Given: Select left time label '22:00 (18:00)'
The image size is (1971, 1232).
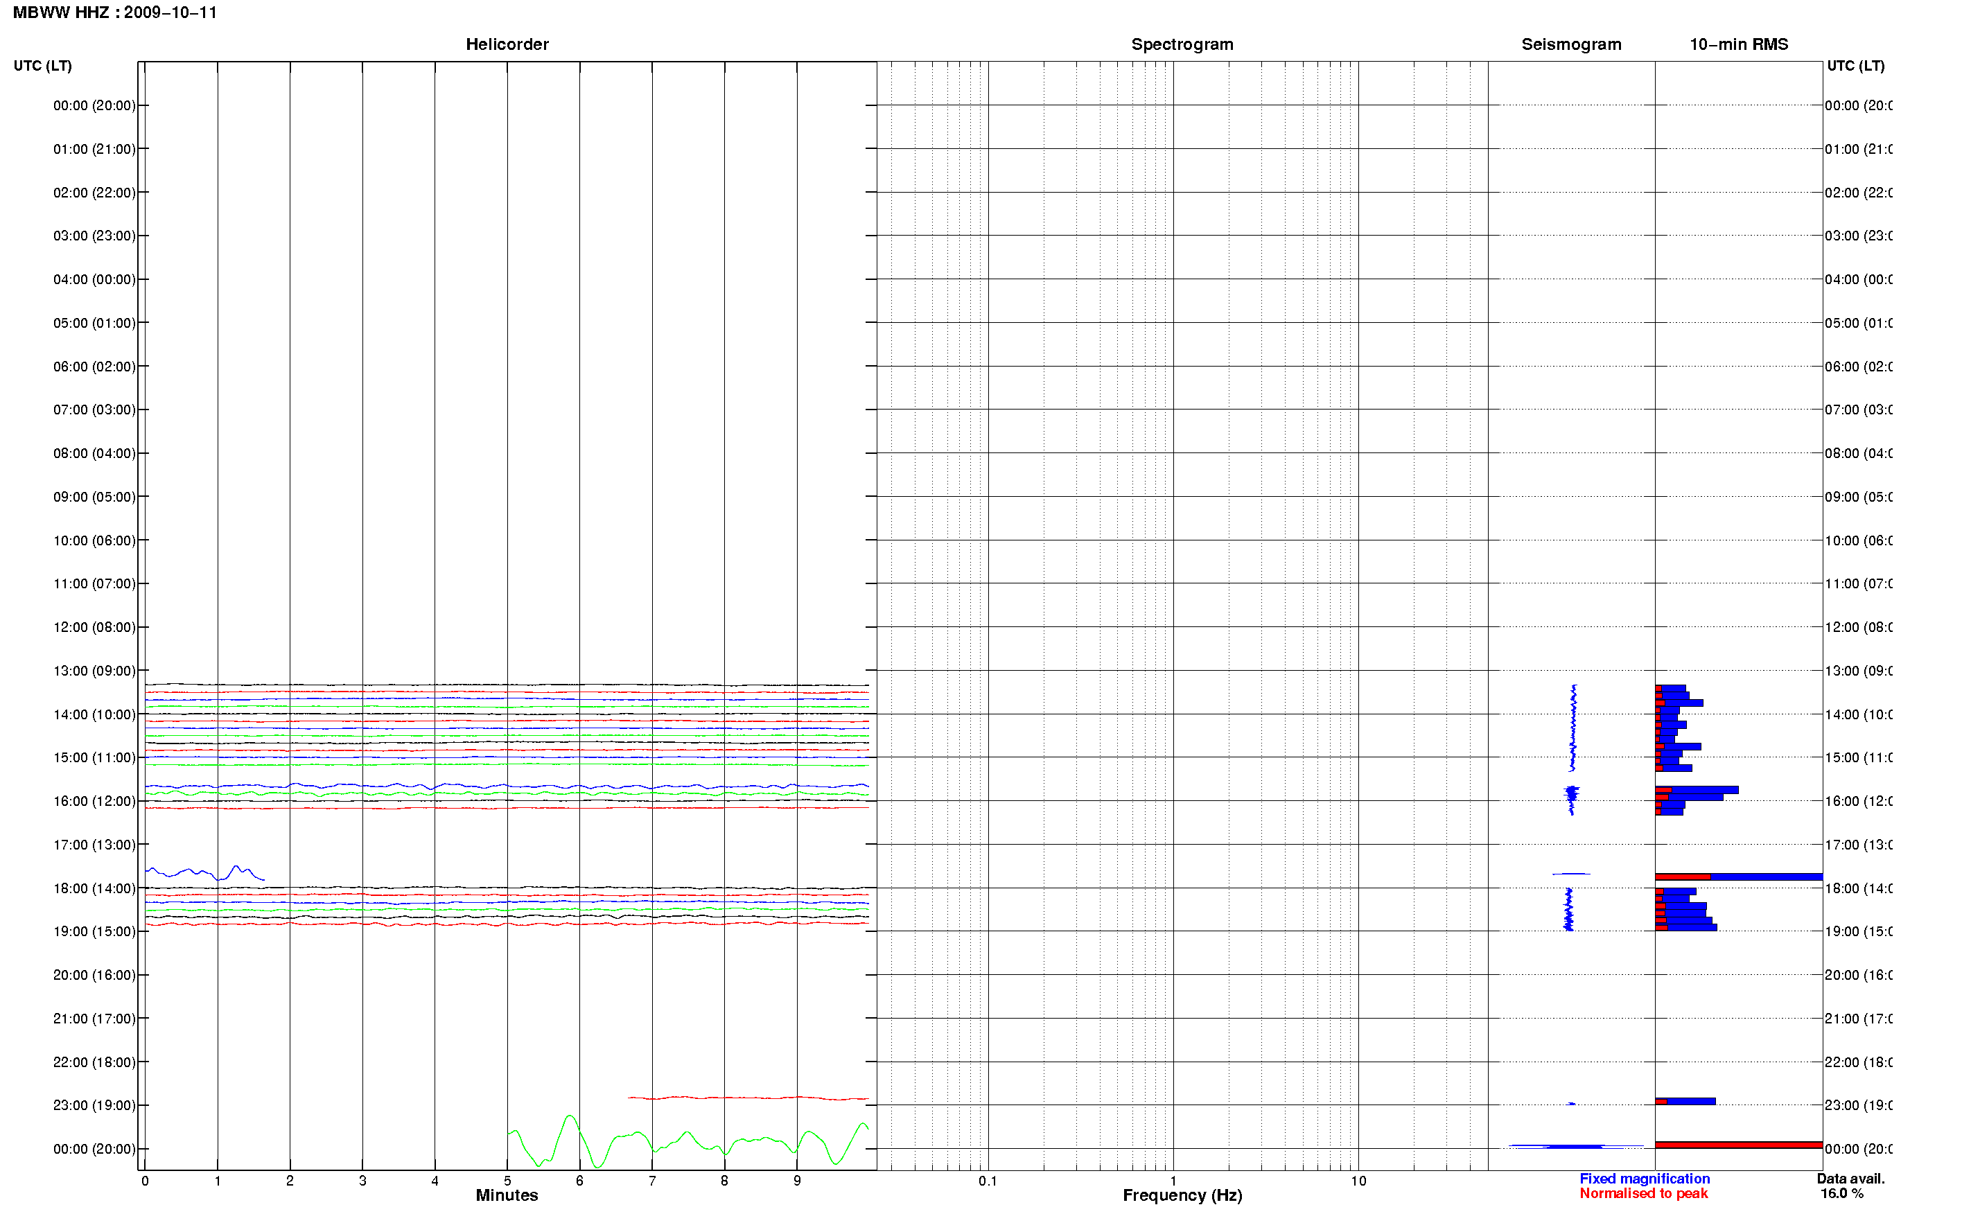Looking at the screenshot, I should pos(94,1062).
